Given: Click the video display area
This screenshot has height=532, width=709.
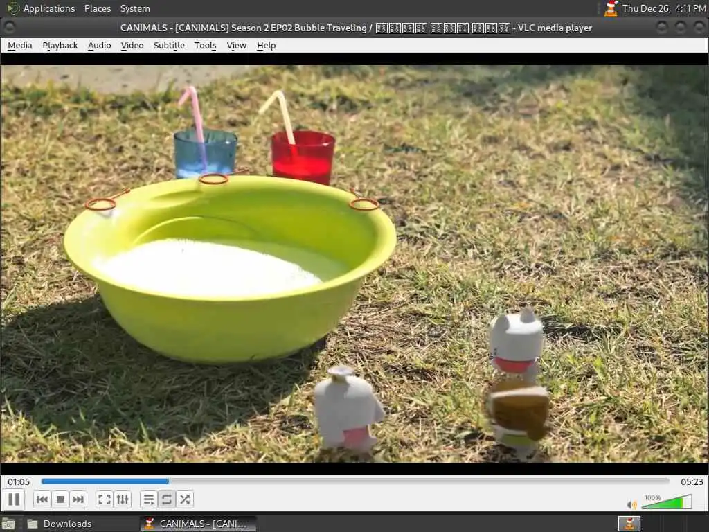Looking at the screenshot, I should tap(354, 263).
